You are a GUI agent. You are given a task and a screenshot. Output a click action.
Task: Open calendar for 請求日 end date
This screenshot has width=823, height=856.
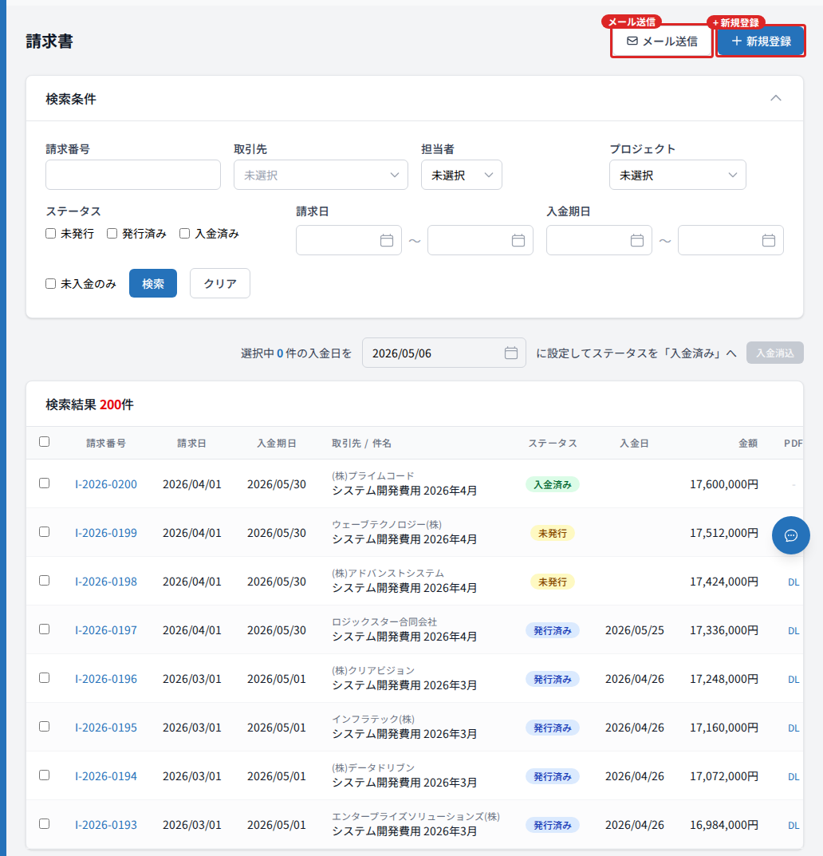point(518,240)
